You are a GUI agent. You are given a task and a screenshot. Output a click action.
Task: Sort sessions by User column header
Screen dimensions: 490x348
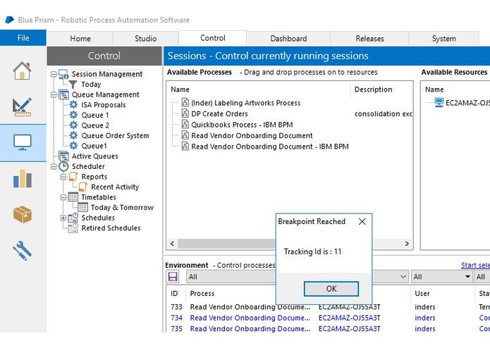click(x=422, y=293)
